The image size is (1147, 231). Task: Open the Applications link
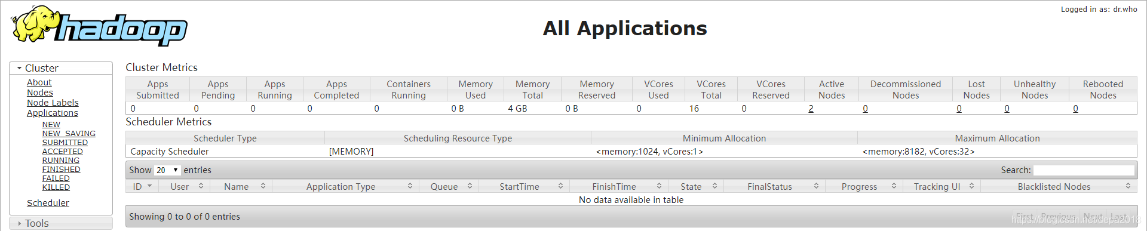coord(53,113)
